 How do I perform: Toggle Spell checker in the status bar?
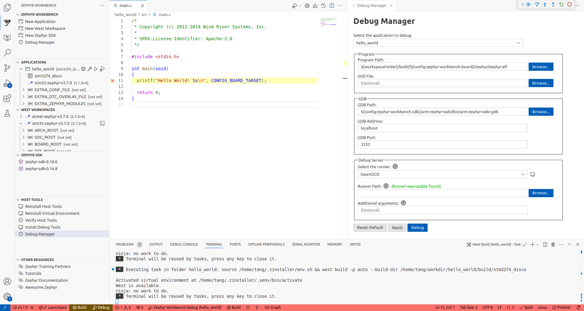pyautogui.click(x=526, y=308)
